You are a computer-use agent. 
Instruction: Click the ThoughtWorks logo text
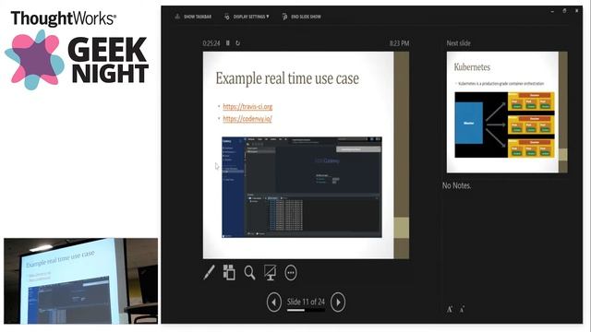pyautogui.click(x=64, y=18)
